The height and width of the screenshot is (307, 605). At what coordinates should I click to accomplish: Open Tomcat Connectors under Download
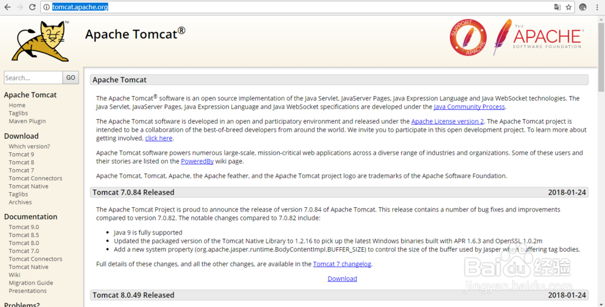36,178
